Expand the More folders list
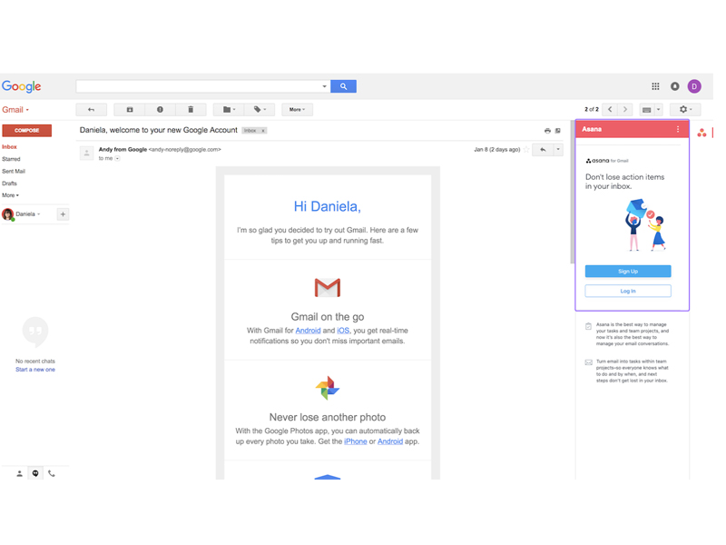Image resolution: width=726 pixels, height=545 pixels. click(x=10, y=195)
